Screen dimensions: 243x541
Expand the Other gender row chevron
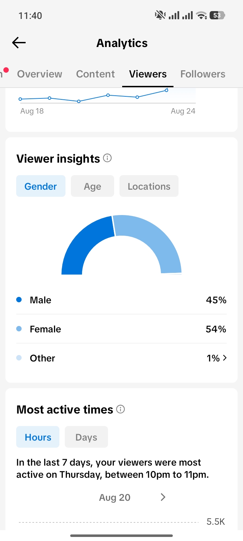(x=225, y=358)
